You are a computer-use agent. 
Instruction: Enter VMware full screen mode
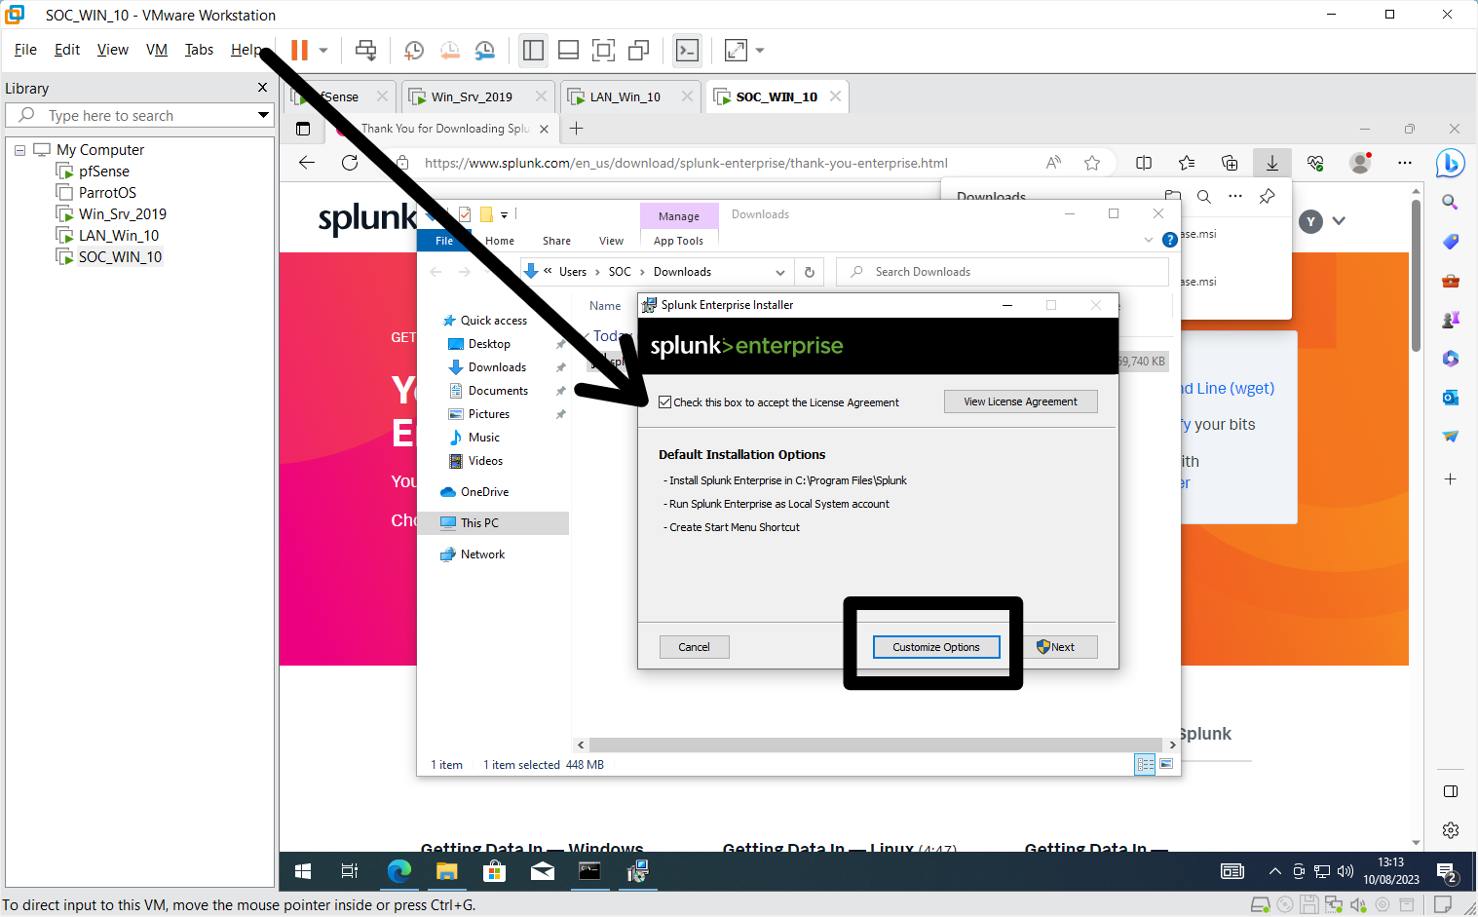603,50
